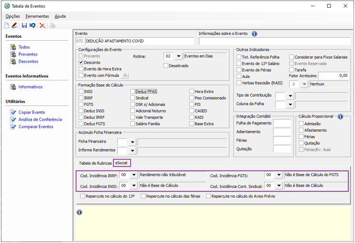355x243 pixels.
Task: Click the Descontos sidebar icon
Action: point(13,62)
